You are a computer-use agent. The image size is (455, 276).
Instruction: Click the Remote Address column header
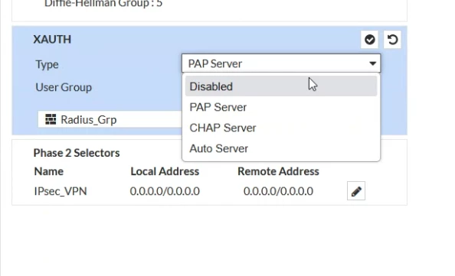click(278, 171)
